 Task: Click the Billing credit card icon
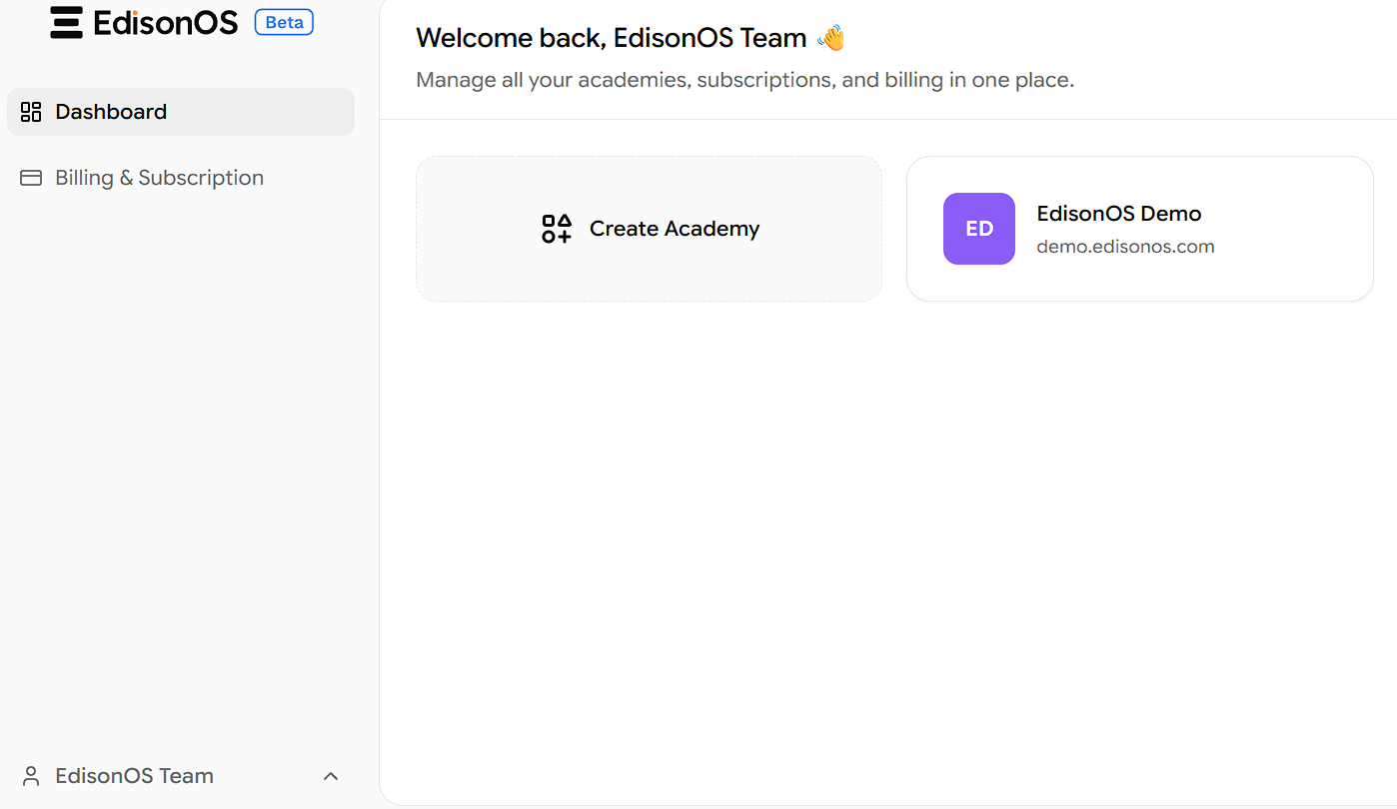pos(31,178)
